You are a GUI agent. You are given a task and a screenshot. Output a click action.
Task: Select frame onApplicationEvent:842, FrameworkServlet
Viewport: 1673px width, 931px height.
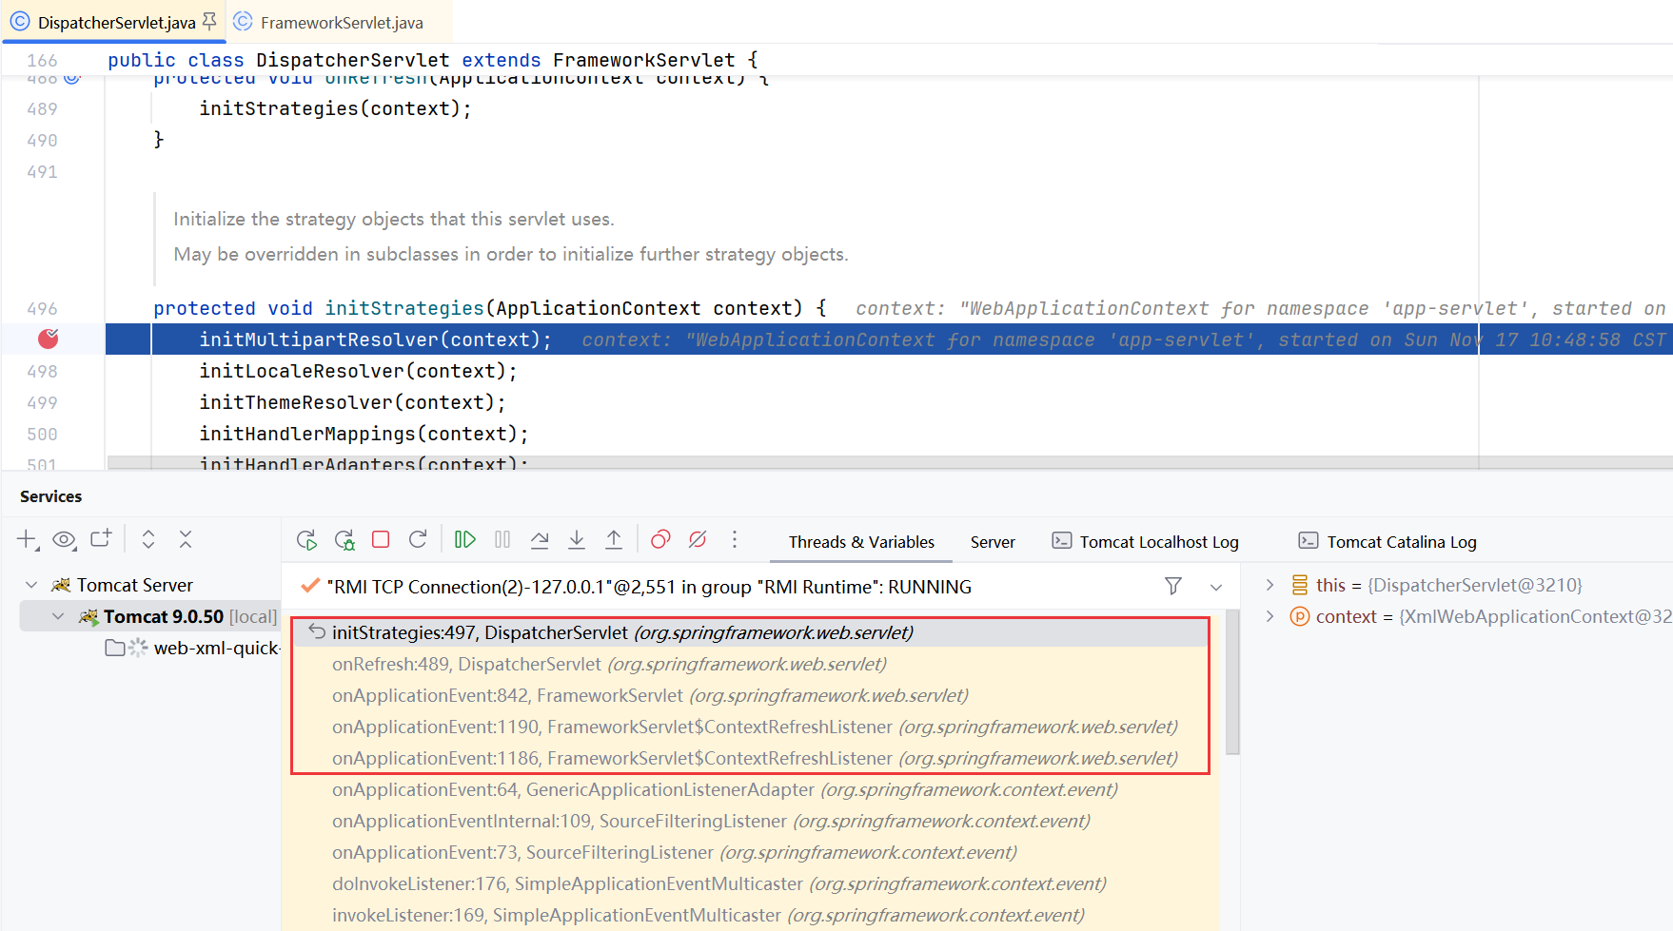[x=751, y=695]
